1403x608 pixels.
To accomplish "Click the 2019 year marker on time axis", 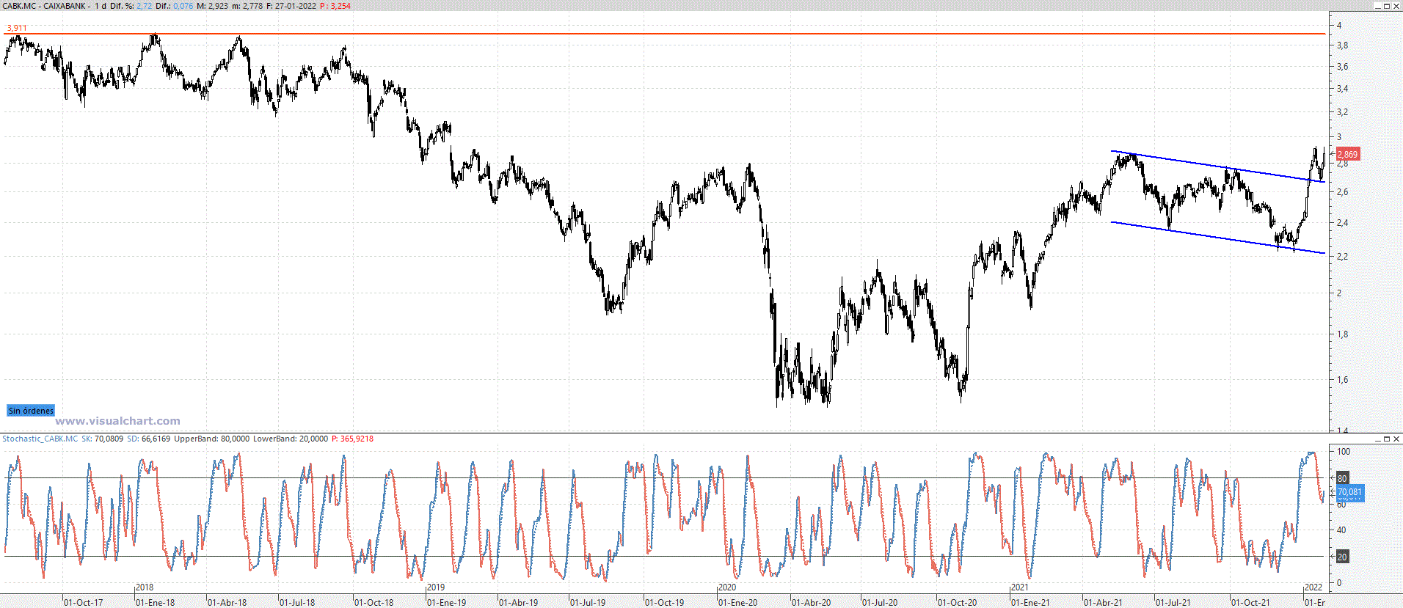I will pyautogui.click(x=436, y=587).
